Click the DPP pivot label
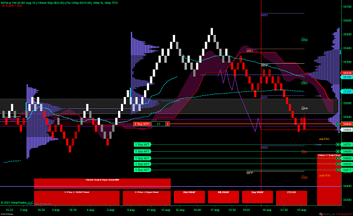Image resolution: width=353 pixels, height=216 pixels. tap(304, 109)
